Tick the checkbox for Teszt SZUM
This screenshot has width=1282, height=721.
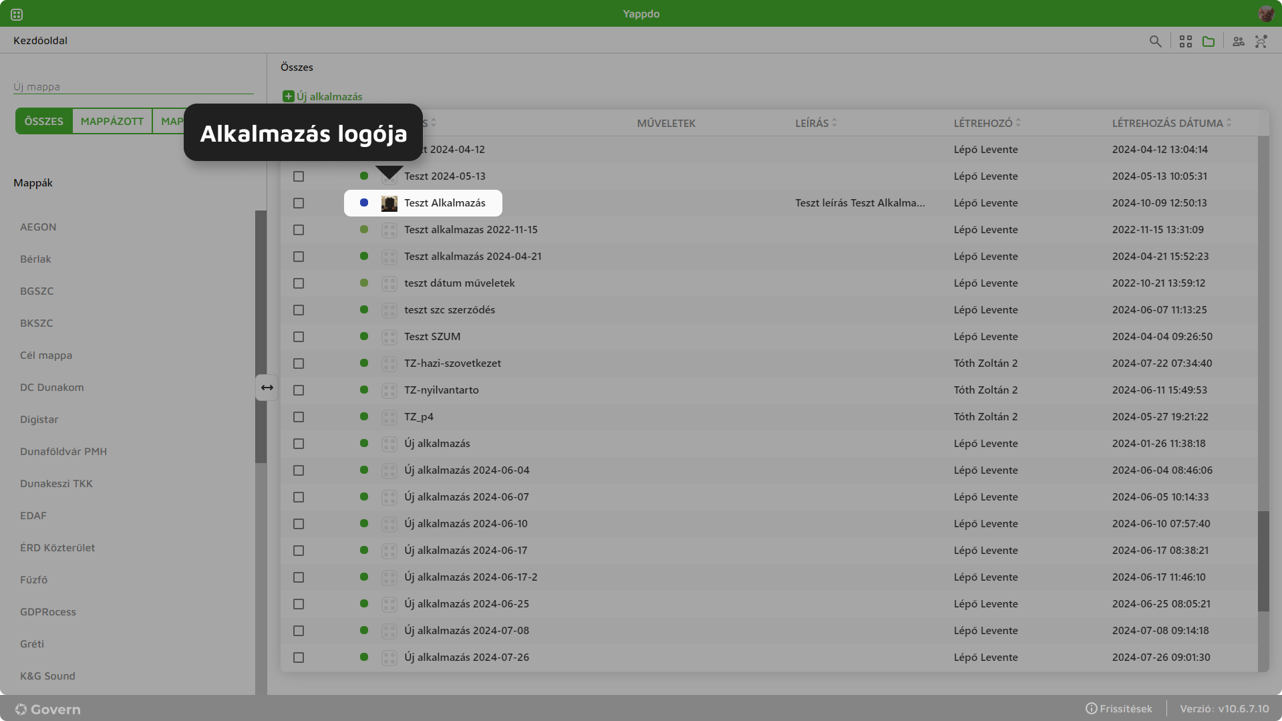299,337
